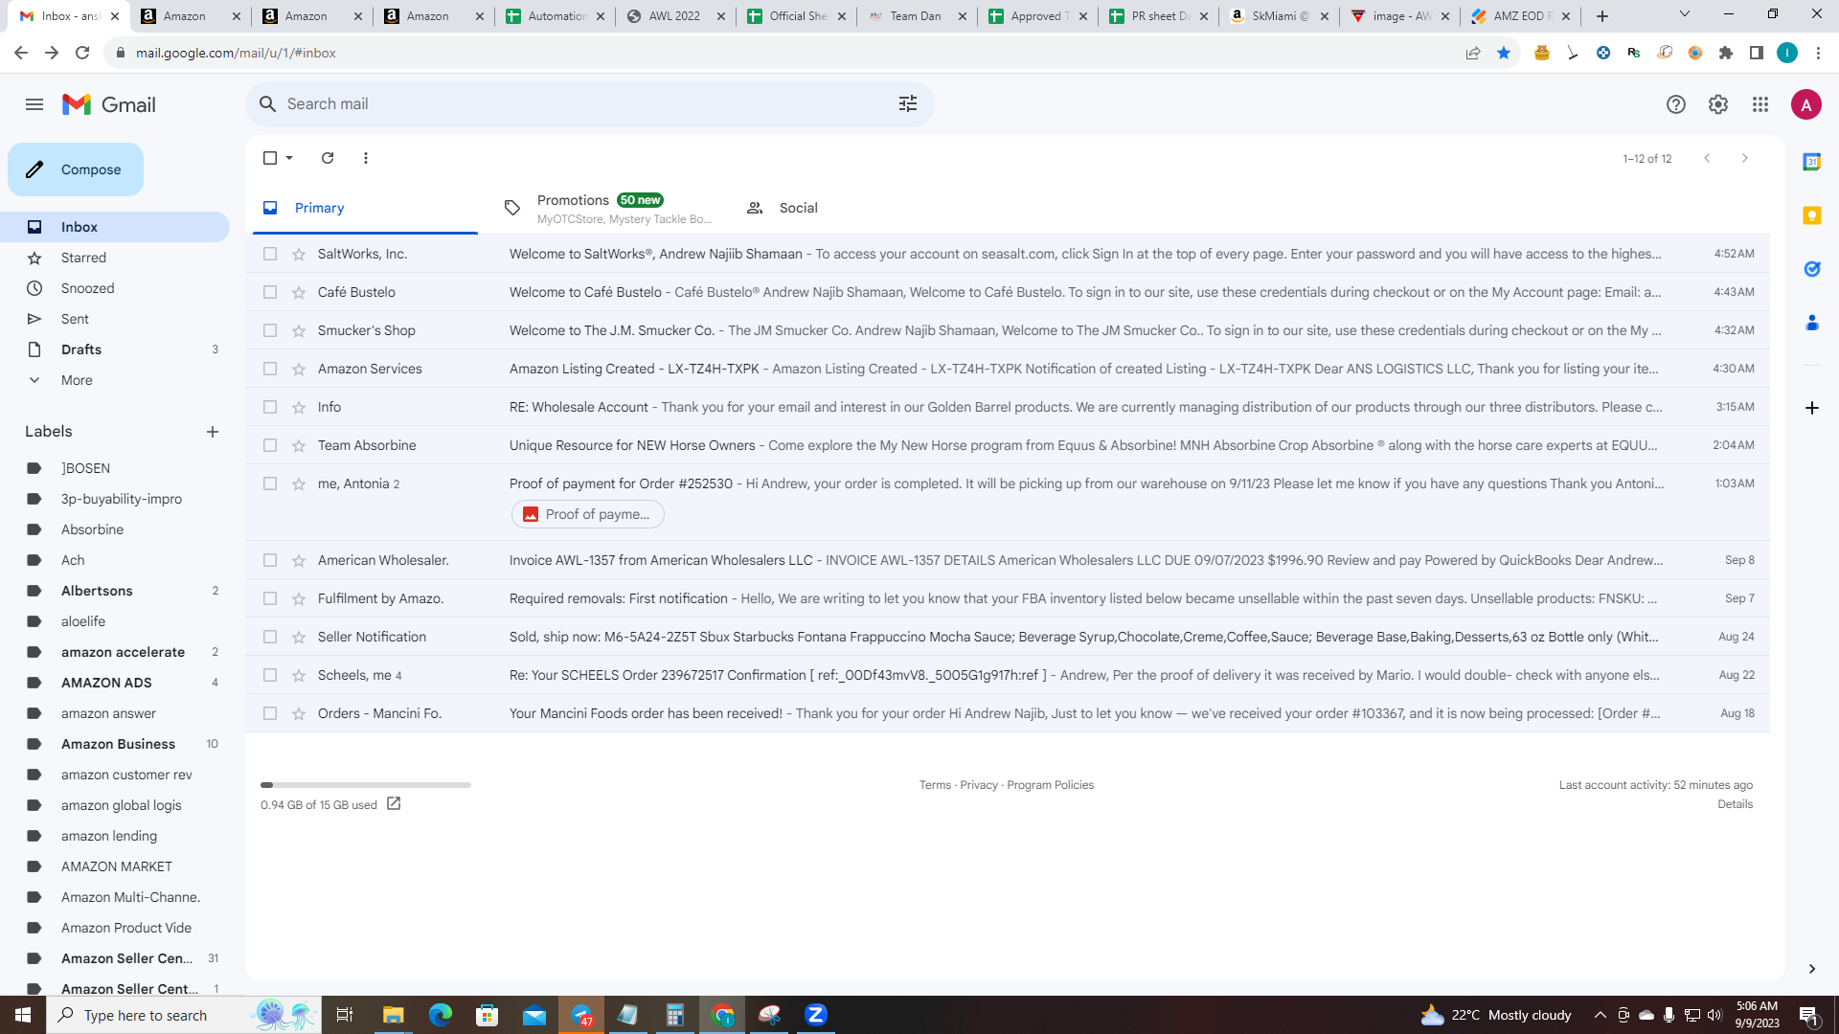
Task: Click the Chrome address bar URL
Action: 236,53
